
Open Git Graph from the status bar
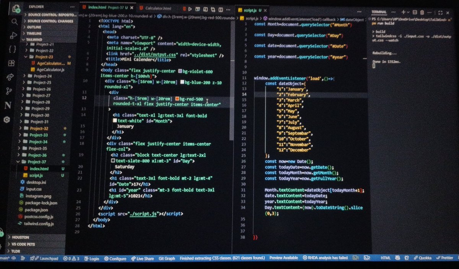[167, 259]
